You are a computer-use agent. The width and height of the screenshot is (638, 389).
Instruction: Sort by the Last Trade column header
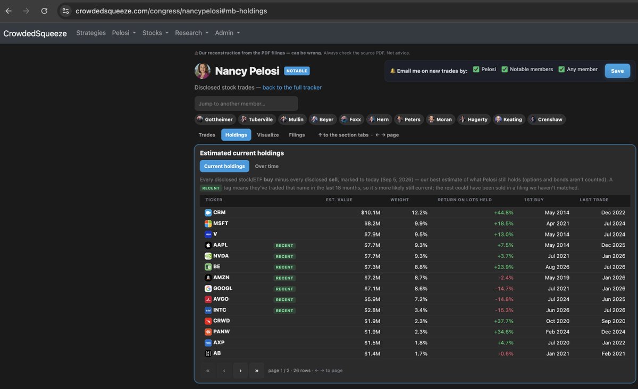tap(593, 200)
